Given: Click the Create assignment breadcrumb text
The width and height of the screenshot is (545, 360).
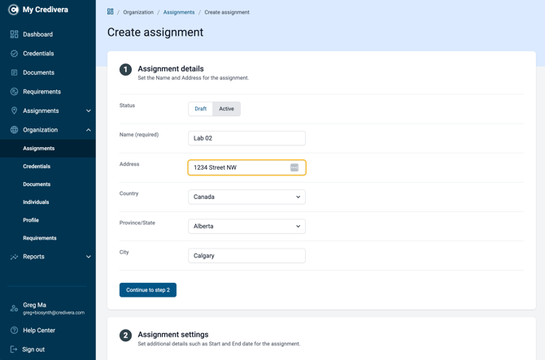Looking at the screenshot, I should pos(227,12).
